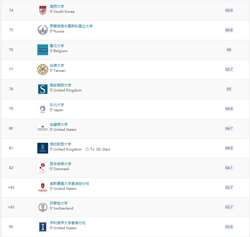This screenshot has width=250, height=237.
Task: Click the University of Glasgow logo
Action: pos(42,148)
